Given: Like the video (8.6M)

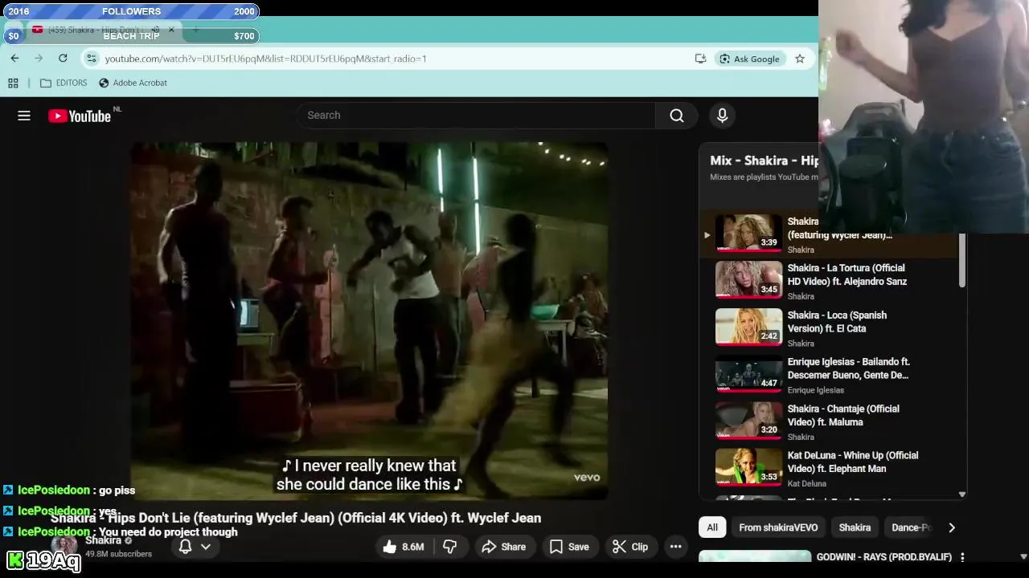Looking at the screenshot, I should pyautogui.click(x=404, y=547).
